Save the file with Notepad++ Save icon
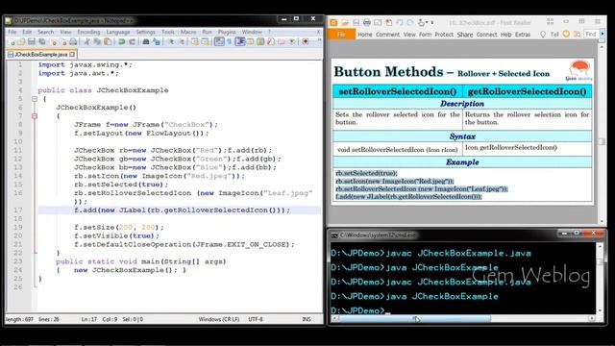 click(x=32, y=41)
